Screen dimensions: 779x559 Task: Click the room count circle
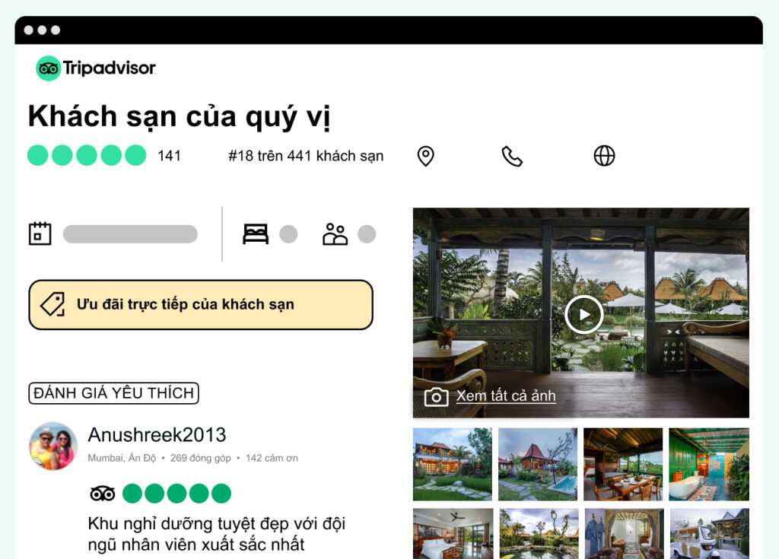[288, 234]
